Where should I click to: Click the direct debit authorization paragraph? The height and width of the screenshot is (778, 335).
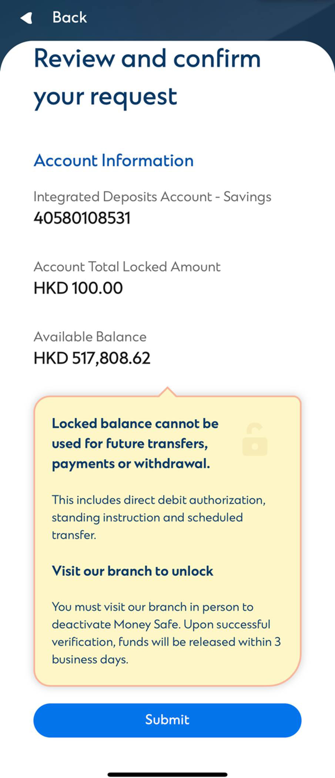pyautogui.click(x=158, y=517)
